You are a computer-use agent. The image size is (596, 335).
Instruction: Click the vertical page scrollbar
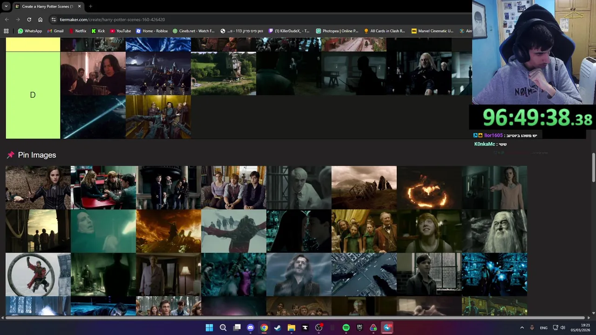coord(594,168)
